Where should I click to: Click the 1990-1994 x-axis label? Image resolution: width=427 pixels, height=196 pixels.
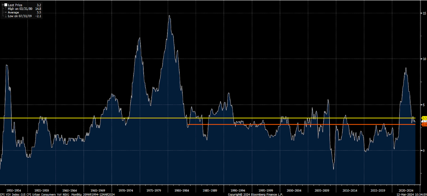click(238, 191)
